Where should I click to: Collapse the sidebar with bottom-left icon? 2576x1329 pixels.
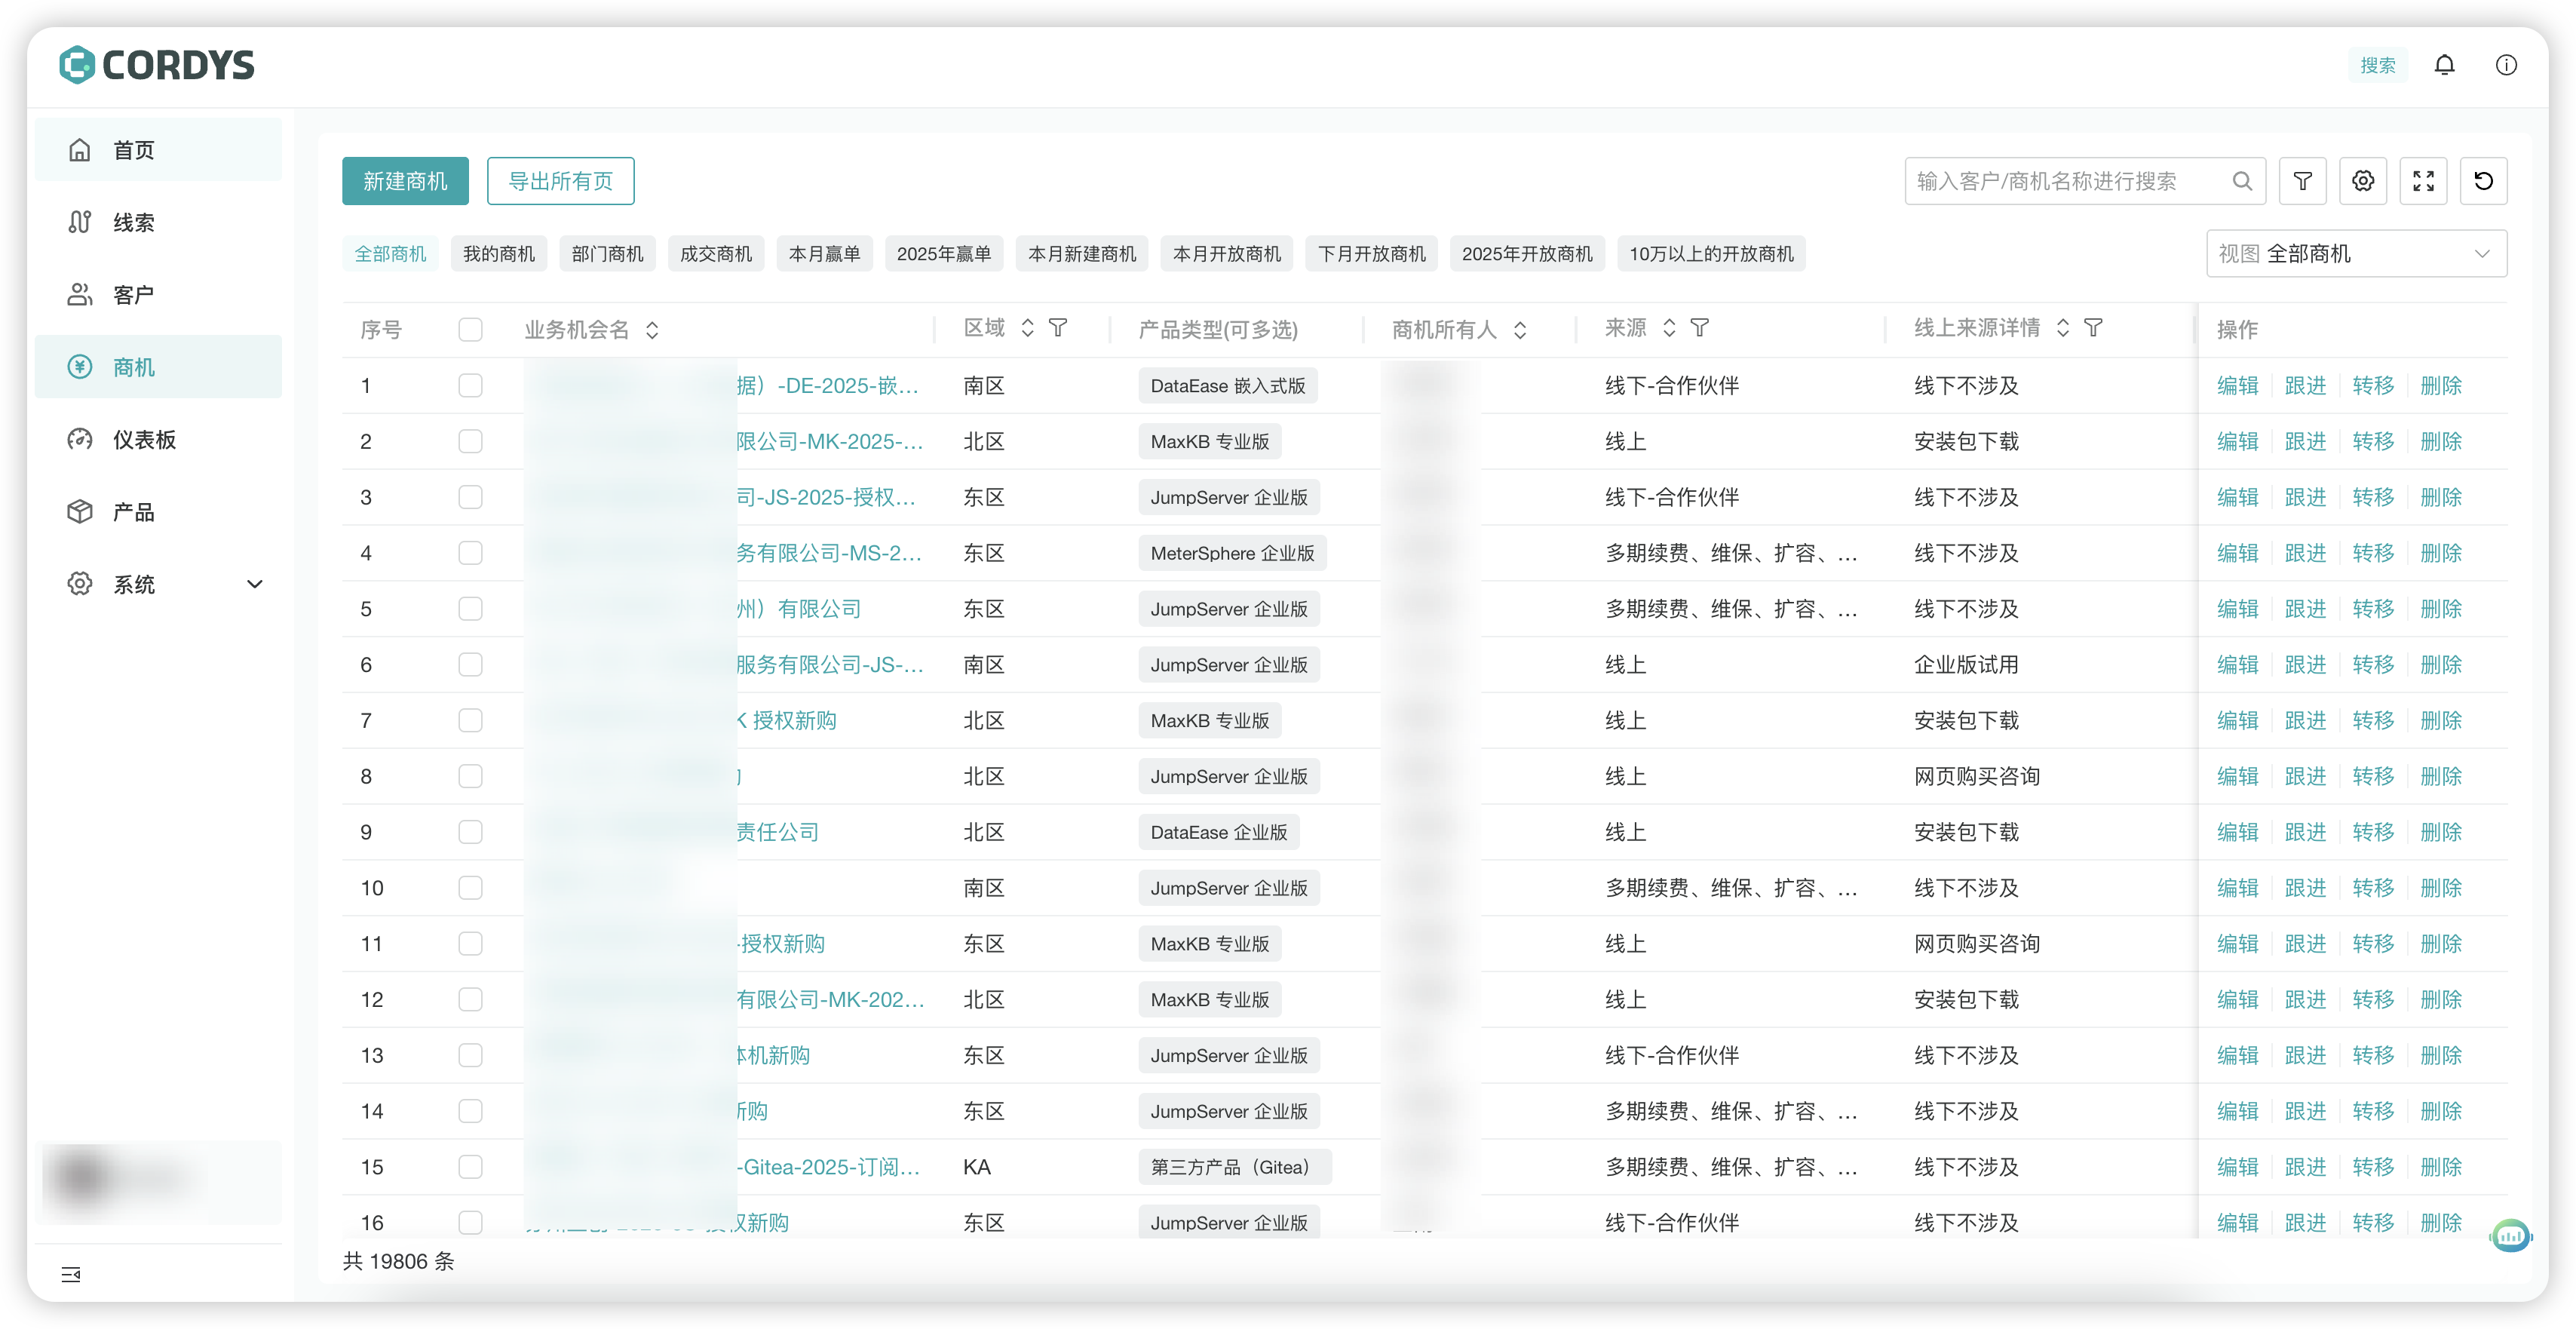(71, 1274)
